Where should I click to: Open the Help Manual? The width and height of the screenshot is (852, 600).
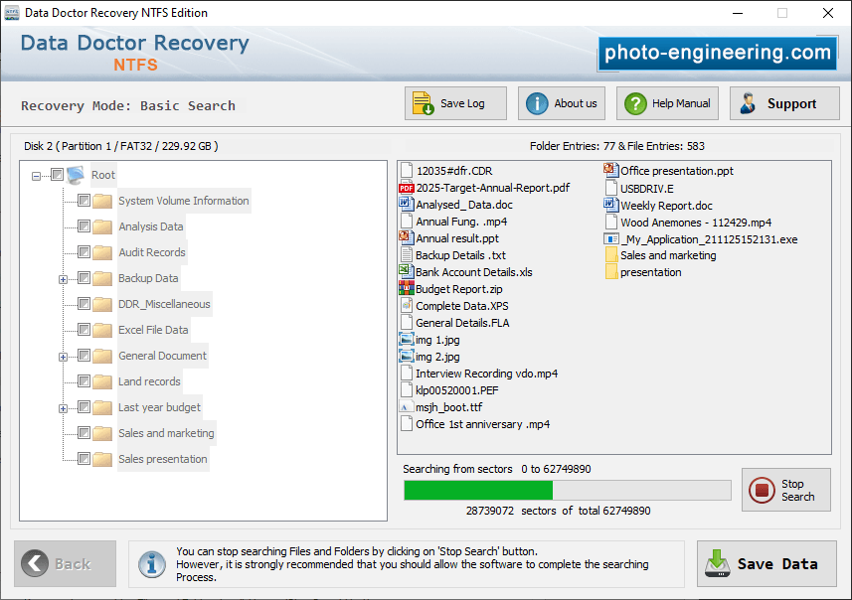pyautogui.click(x=667, y=103)
